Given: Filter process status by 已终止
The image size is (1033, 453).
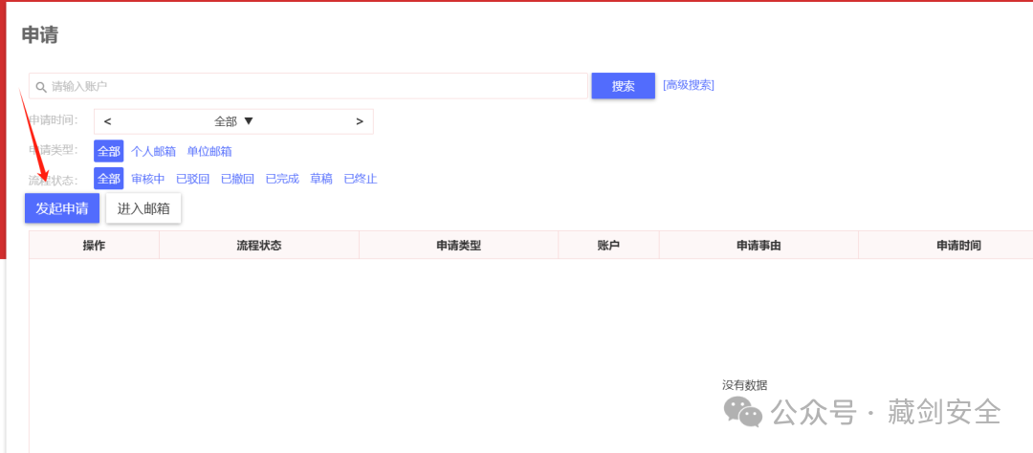Looking at the screenshot, I should pyautogui.click(x=361, y=179).
